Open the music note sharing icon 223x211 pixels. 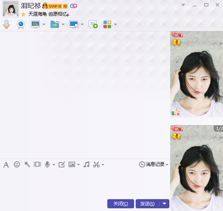87,164
